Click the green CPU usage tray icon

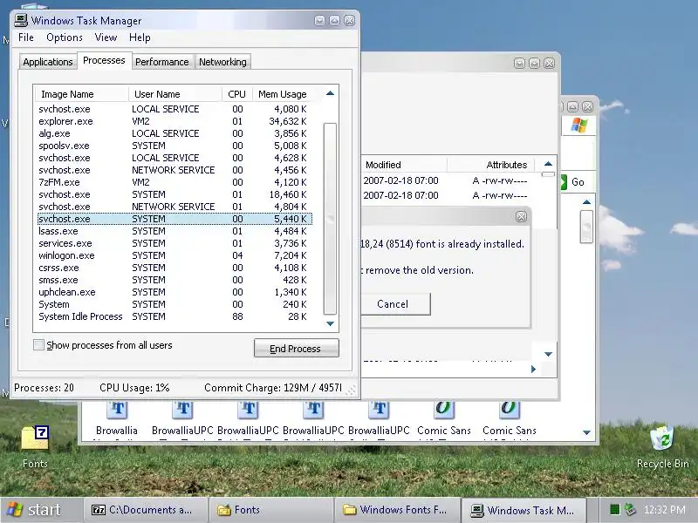[x=615, y=510]
